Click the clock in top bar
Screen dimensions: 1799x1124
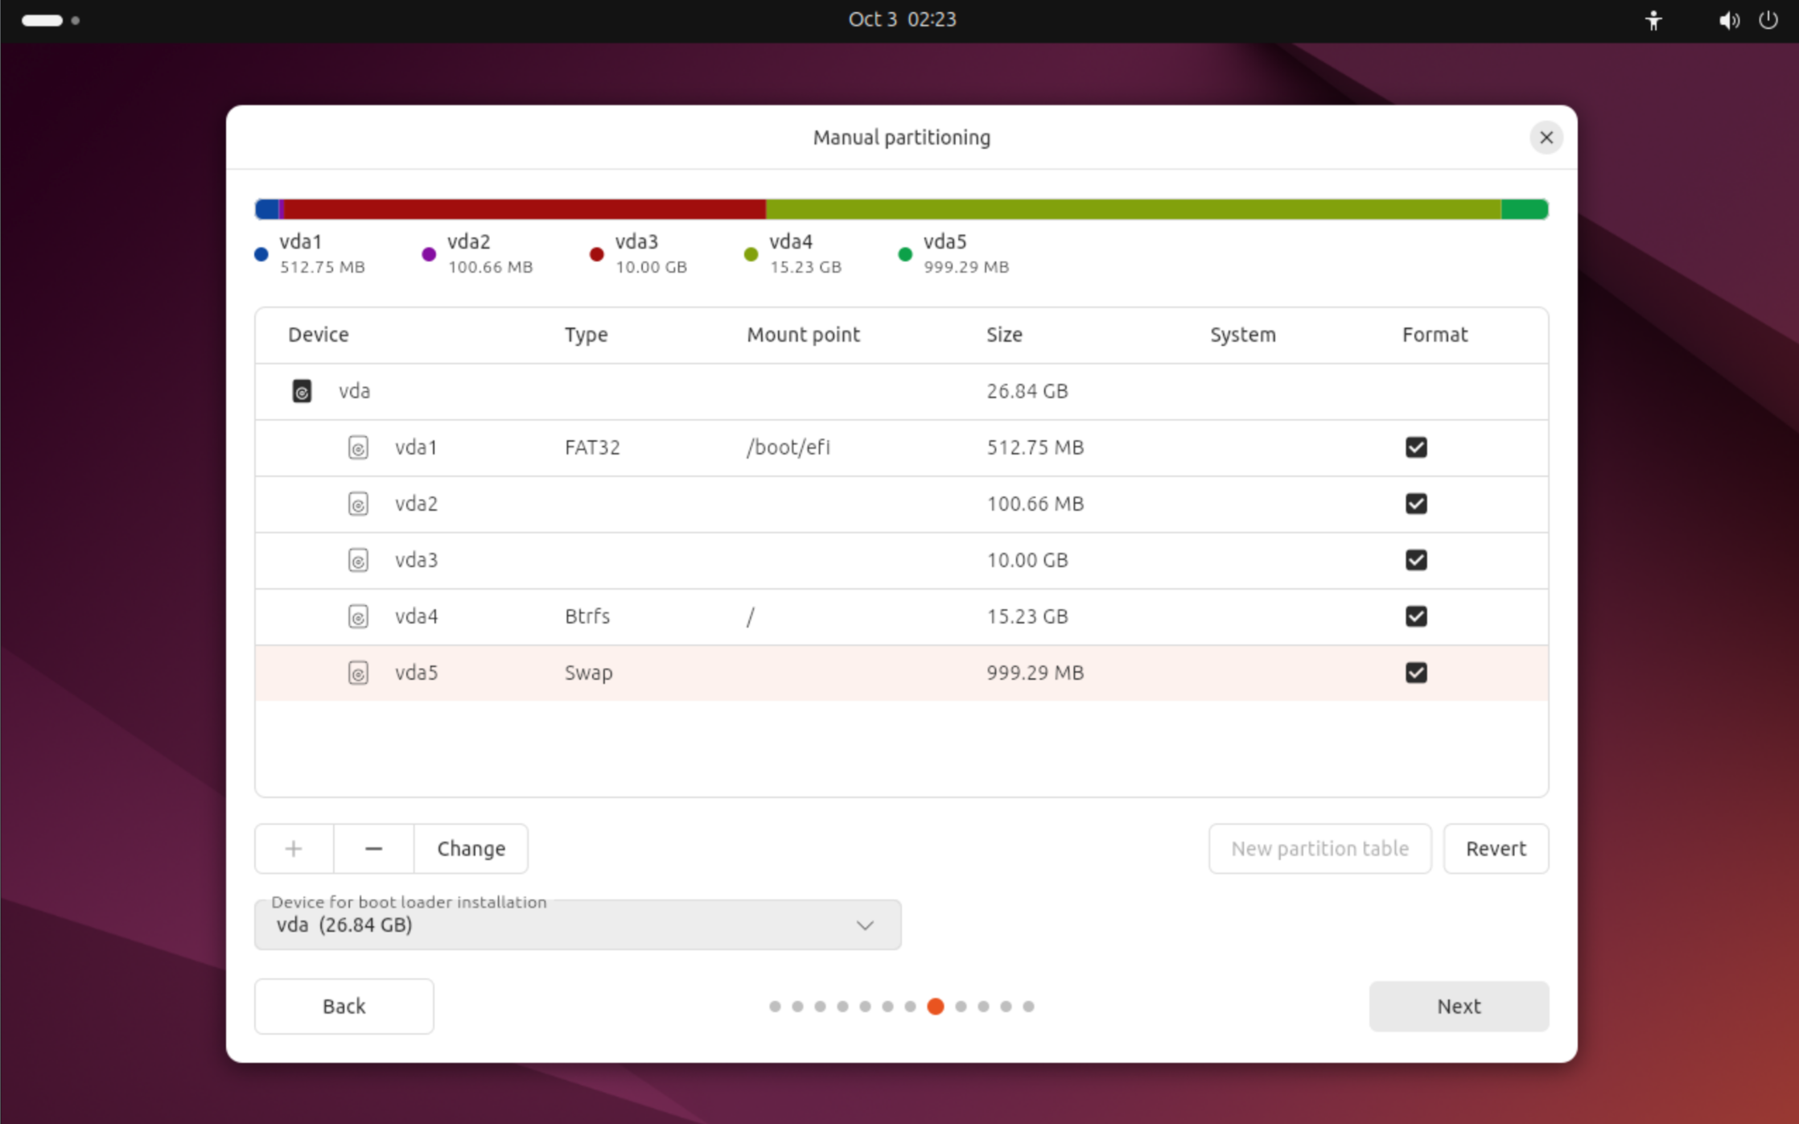click(902, 19)
